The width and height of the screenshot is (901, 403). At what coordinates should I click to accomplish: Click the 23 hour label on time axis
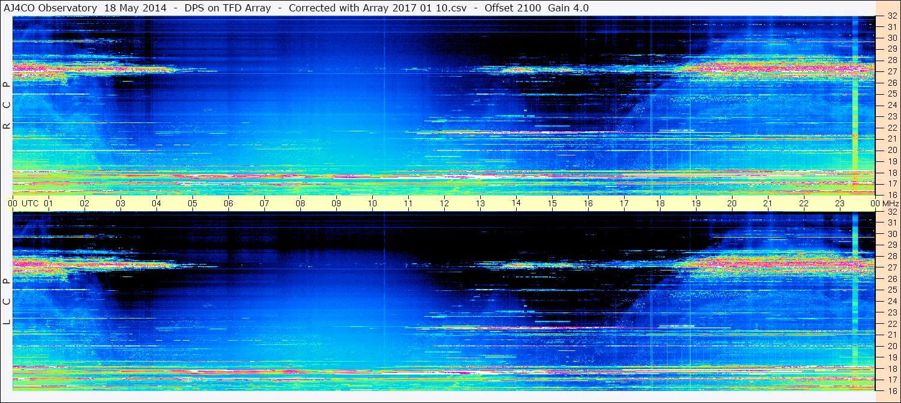840,203
